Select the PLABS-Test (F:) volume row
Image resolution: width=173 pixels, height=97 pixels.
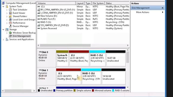pos(83,19)
